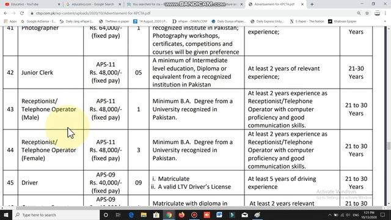Open Bandicam recorder icon on taskbar
Image resolution: width=391 pixels, height=220 pixels.
click(194, 215)
